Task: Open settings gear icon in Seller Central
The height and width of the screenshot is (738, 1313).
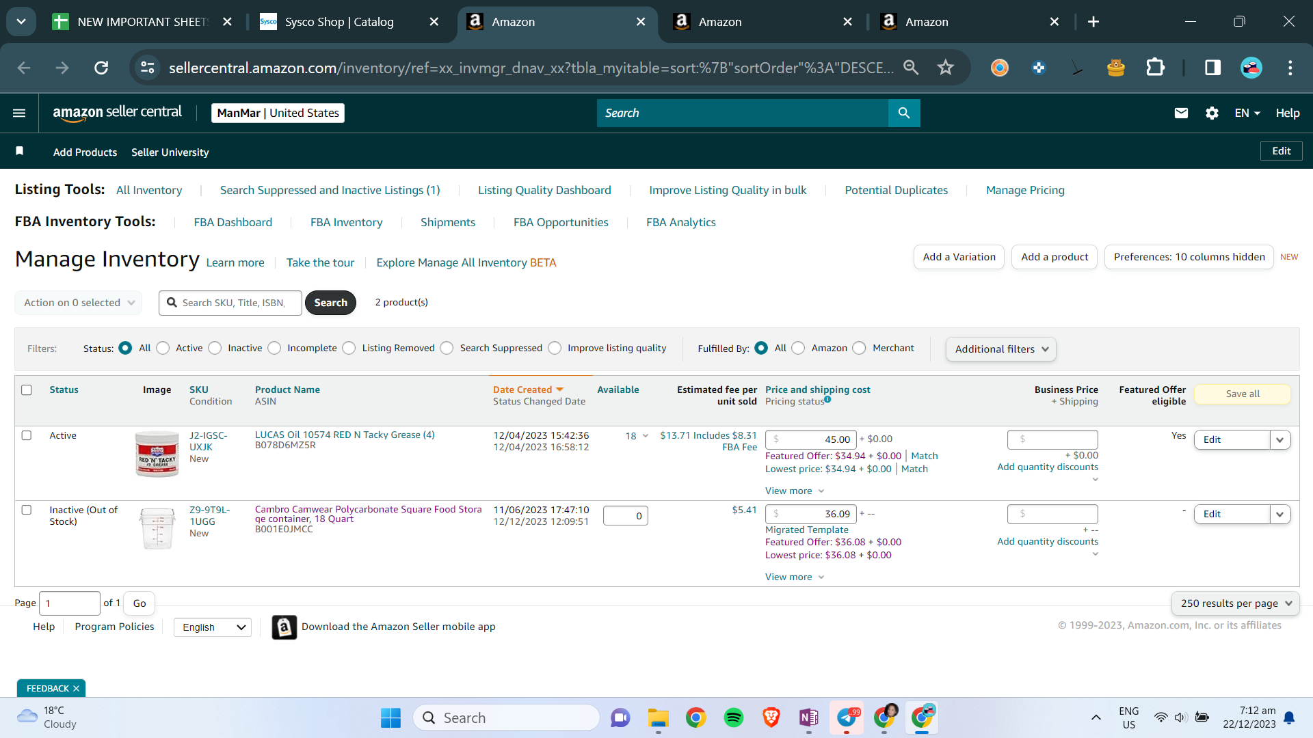Action: [1212, 113]
